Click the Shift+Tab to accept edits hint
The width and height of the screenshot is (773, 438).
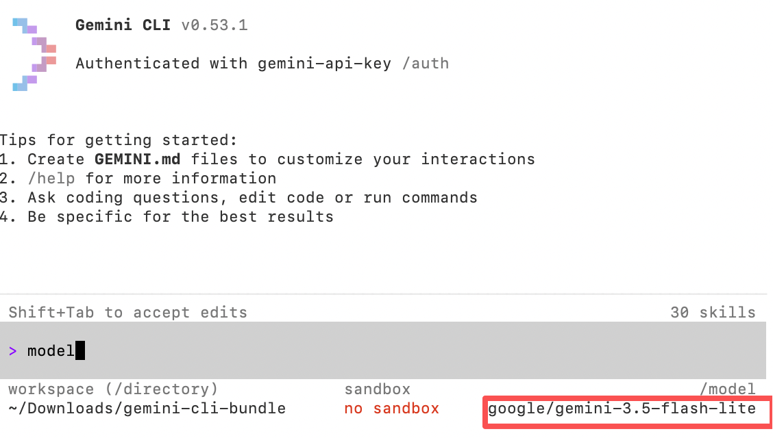(127, 313)
